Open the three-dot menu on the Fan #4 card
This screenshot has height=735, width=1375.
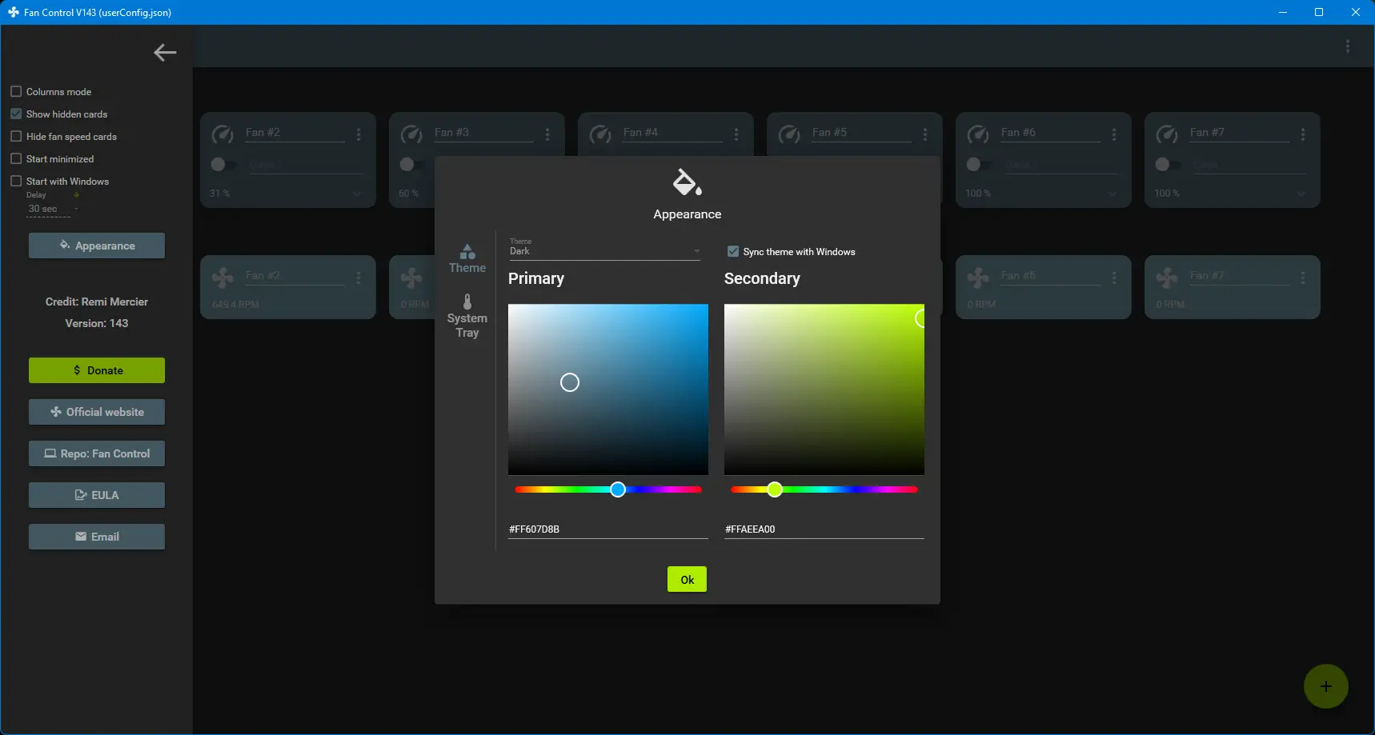(x=736, y=134)
